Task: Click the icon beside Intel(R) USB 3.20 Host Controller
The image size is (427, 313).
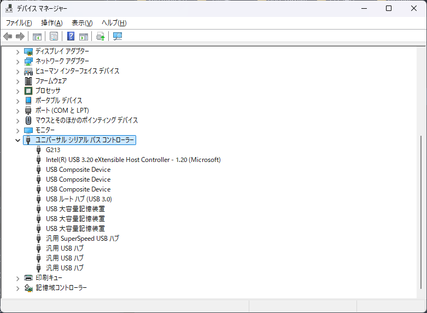Action: click(x=39, y=160)
